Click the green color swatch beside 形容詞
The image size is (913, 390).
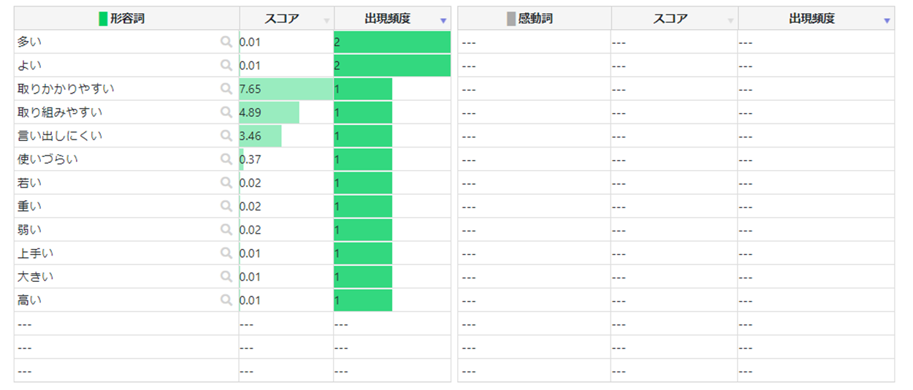103,19
